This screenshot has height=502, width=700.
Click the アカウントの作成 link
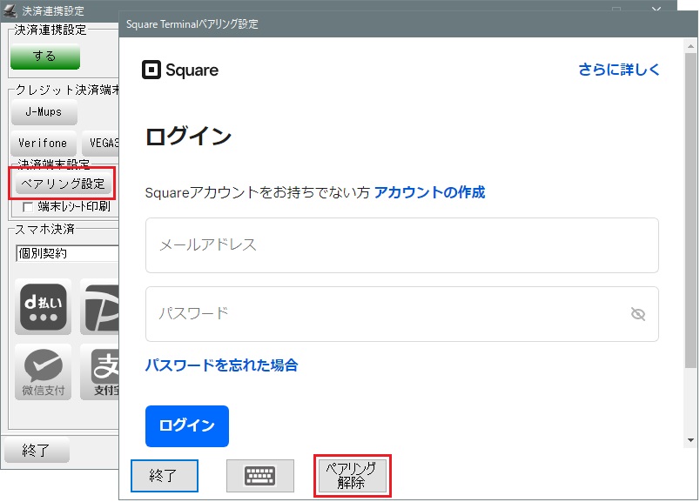429,192
